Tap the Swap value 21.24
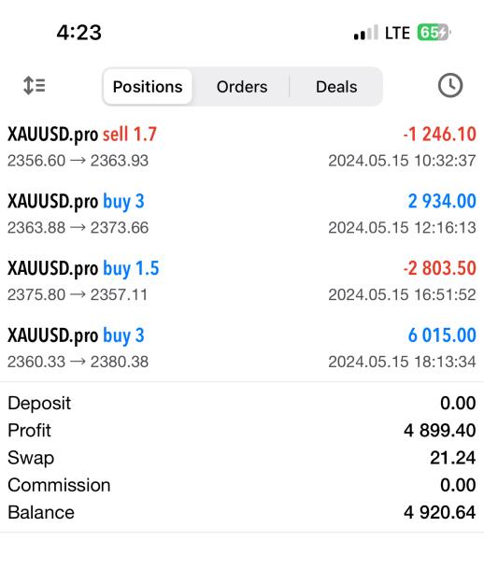484x584 pixels. [453, 458]
